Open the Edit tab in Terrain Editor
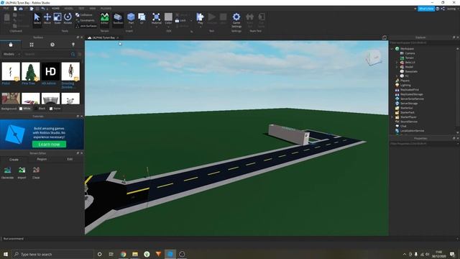The image size is (460, 259). [x=70, y=159]
